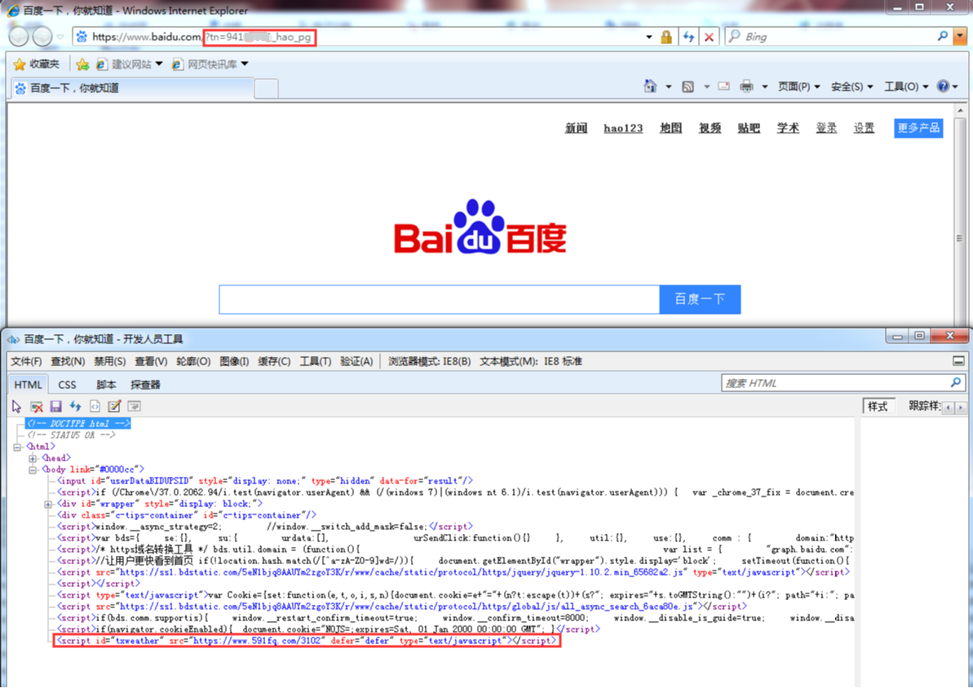Image resolution: width=973 pixels, height=688 pixels.
Task: Open the print options dropdown arrow
Action: point(764,87)
